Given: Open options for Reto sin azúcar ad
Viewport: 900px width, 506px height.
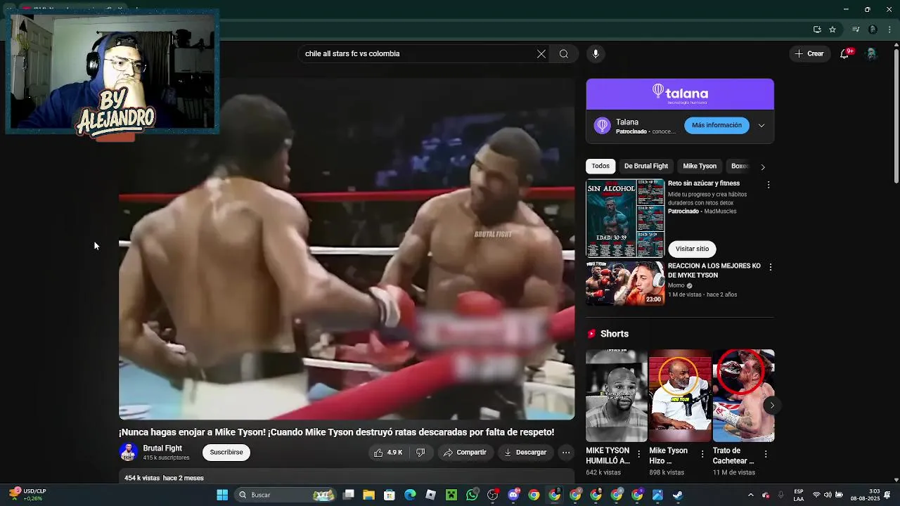Looking at the screenshot, I should pos(769,185).
